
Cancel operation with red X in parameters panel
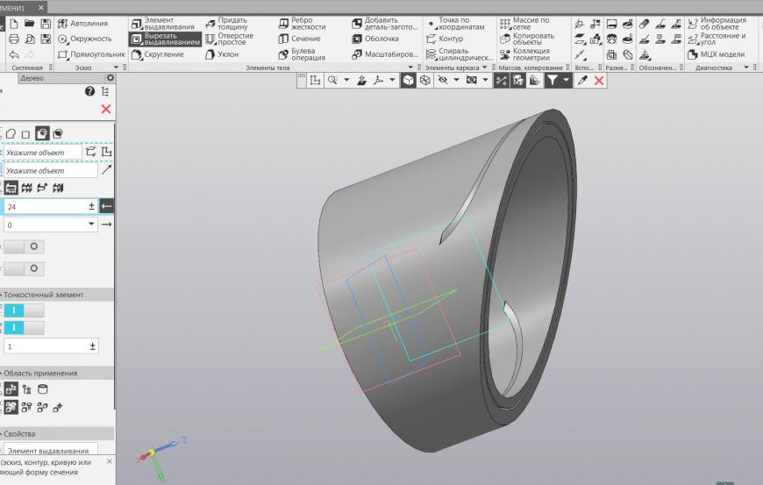(x=106, y=109)
